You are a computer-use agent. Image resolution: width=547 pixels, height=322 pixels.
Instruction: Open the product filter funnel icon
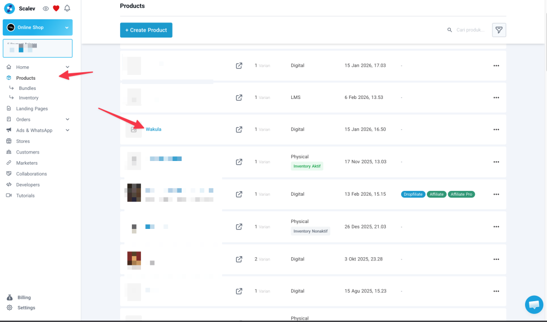click(x=498, y=30)
